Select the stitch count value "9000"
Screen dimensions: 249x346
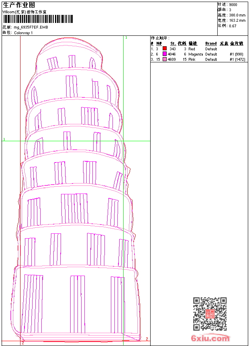233,5
